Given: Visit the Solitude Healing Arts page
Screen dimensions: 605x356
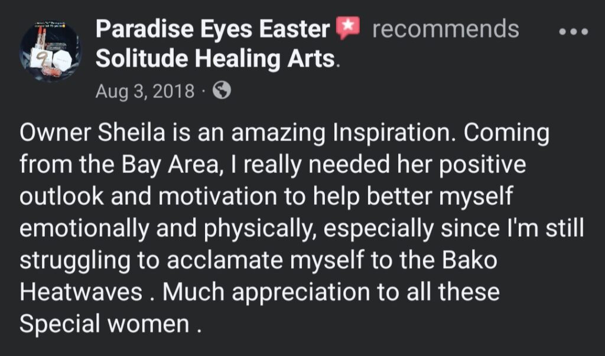Looking at the screenshot, I should (x=215, y=59).
